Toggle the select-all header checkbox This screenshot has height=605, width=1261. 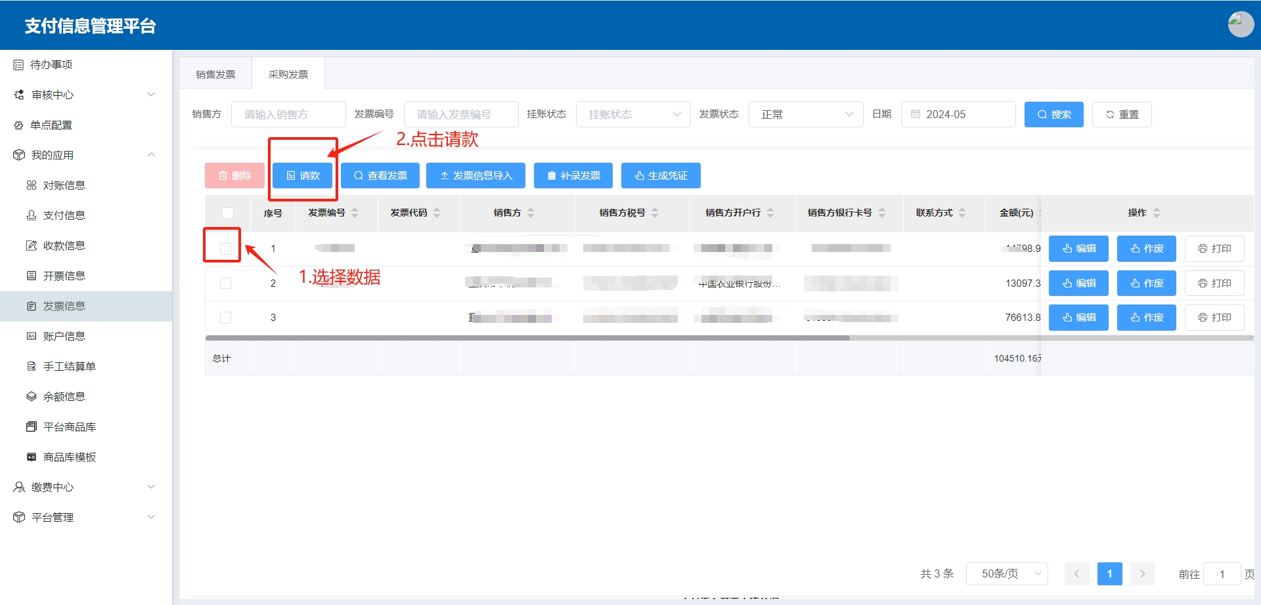coord(228,213)
